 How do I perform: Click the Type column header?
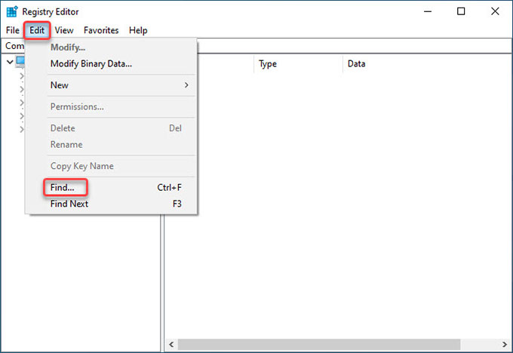(298, 64)
